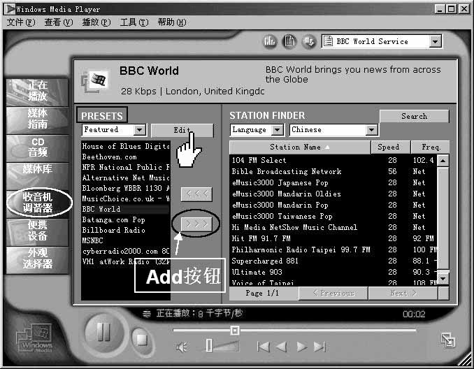
Task: Click the fast forward arrow button
Action: pyautogui.click(x=301, y=347)
